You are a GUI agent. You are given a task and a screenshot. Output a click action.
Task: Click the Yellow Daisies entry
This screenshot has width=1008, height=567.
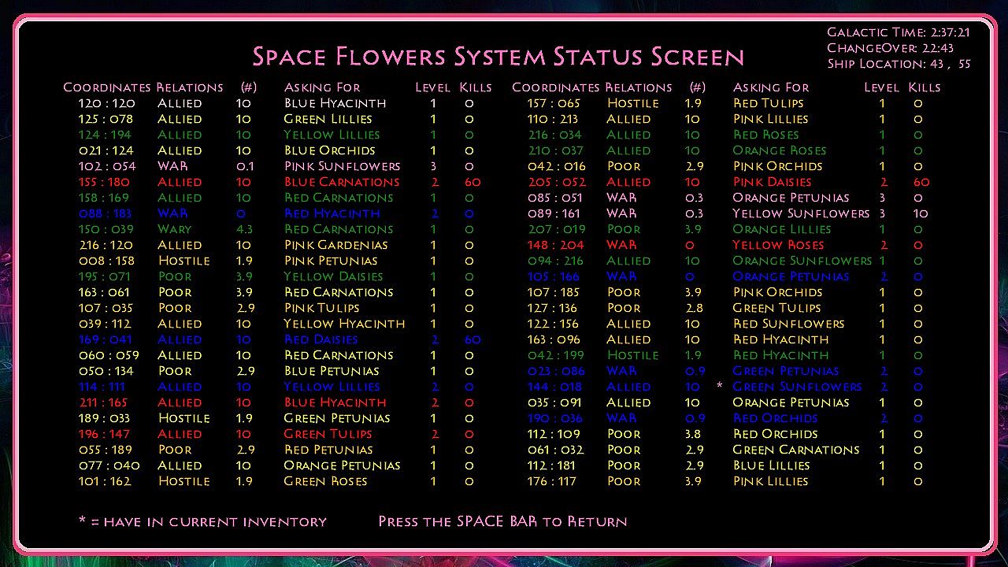point(333,276)
